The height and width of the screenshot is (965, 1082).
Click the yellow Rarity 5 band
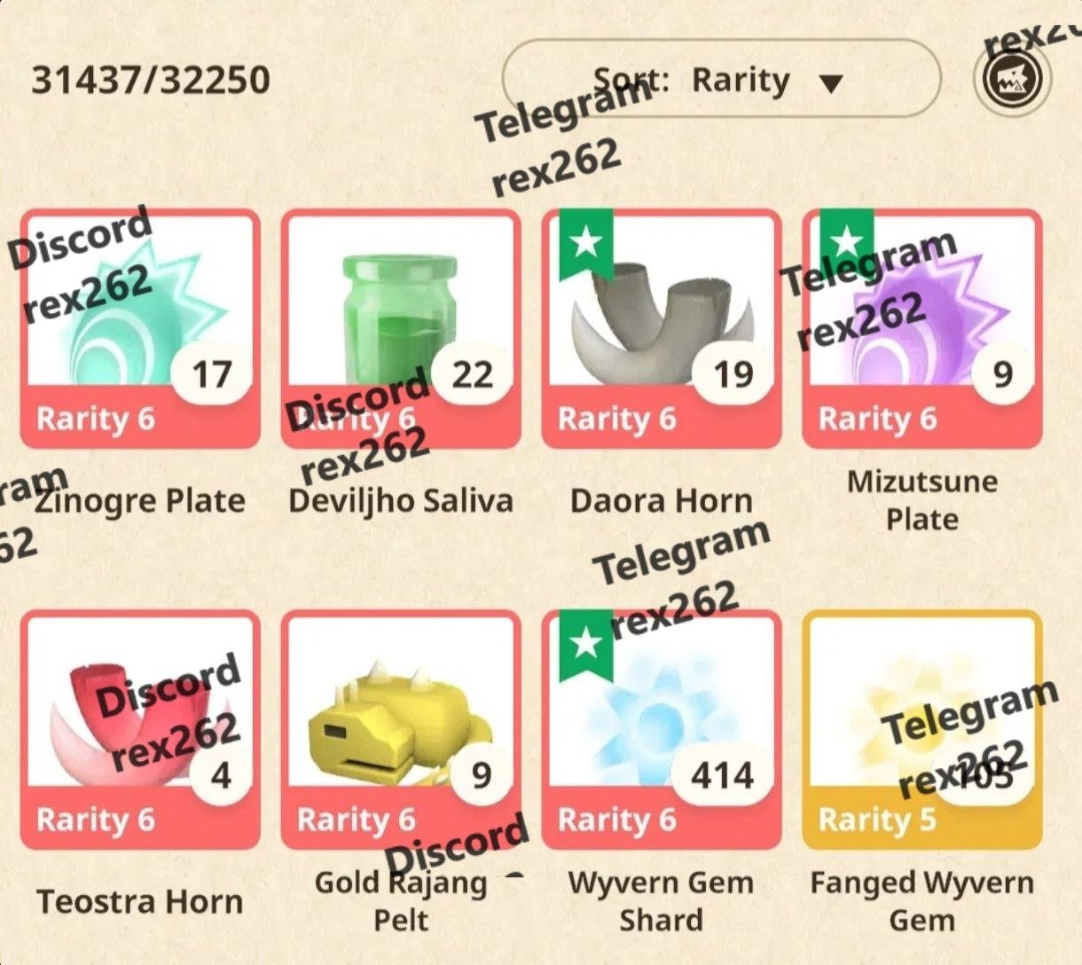click(922, 819)
